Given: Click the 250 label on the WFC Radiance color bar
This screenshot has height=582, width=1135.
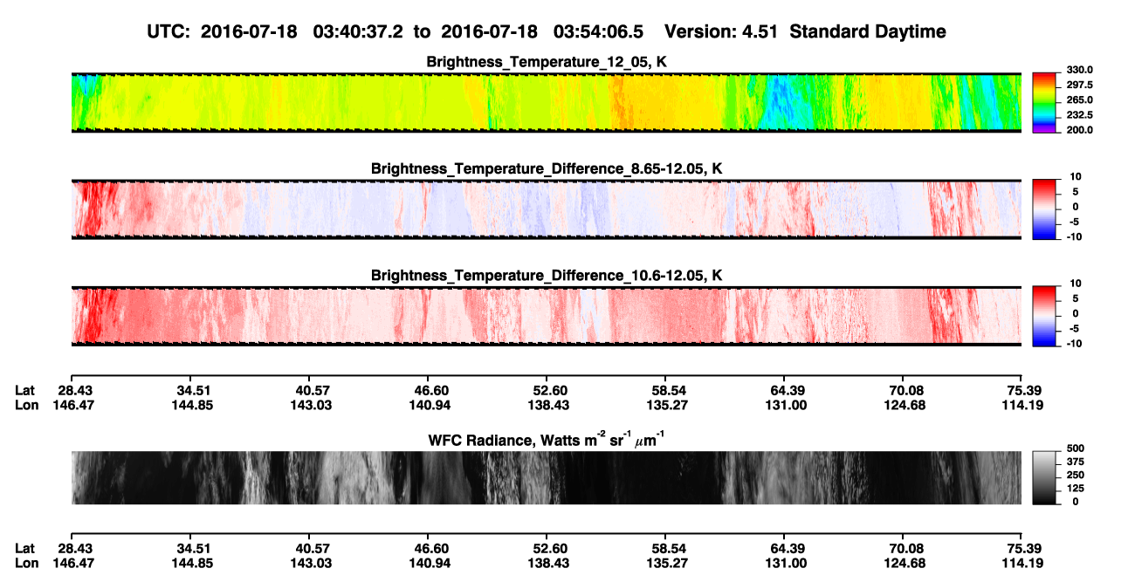Looking at the screenshot, I should tap(1076, 476).
